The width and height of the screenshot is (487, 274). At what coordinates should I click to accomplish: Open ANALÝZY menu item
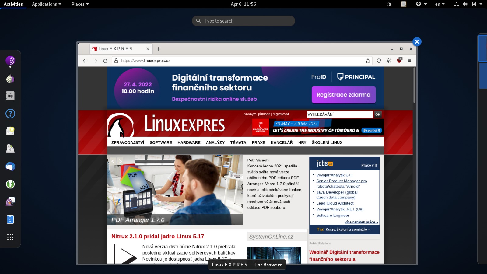coord(215,142)
